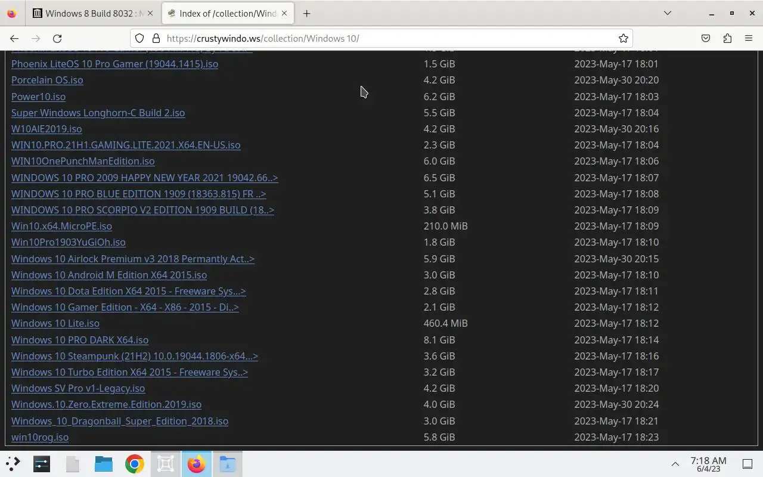Open WIN10OnePunchManEdition.iso
763x477 pixels.
click(83, 161)
